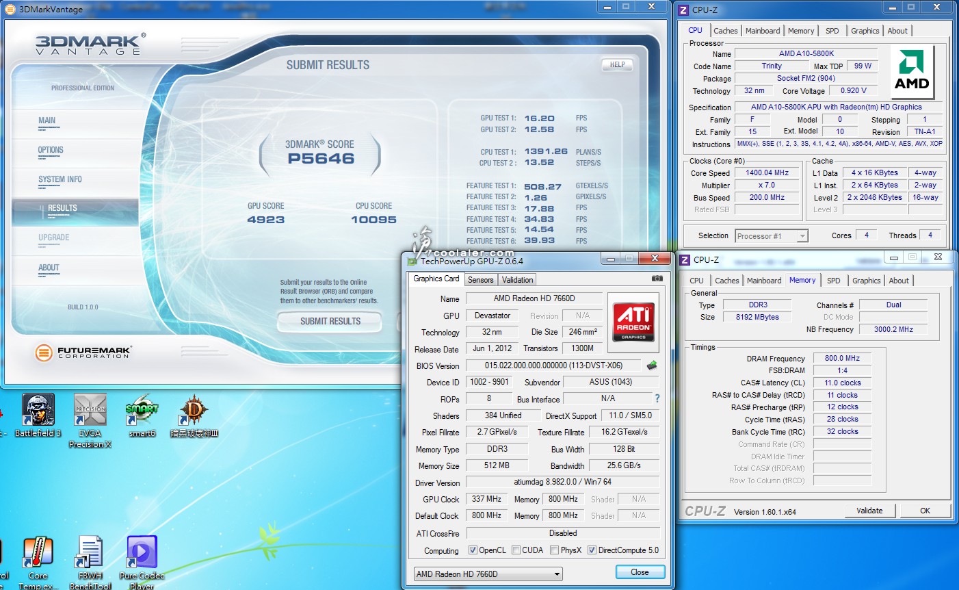Open Mainboard tab in upper CPU-Z
This screenshot has height=590, width=959.
[763, 31]
